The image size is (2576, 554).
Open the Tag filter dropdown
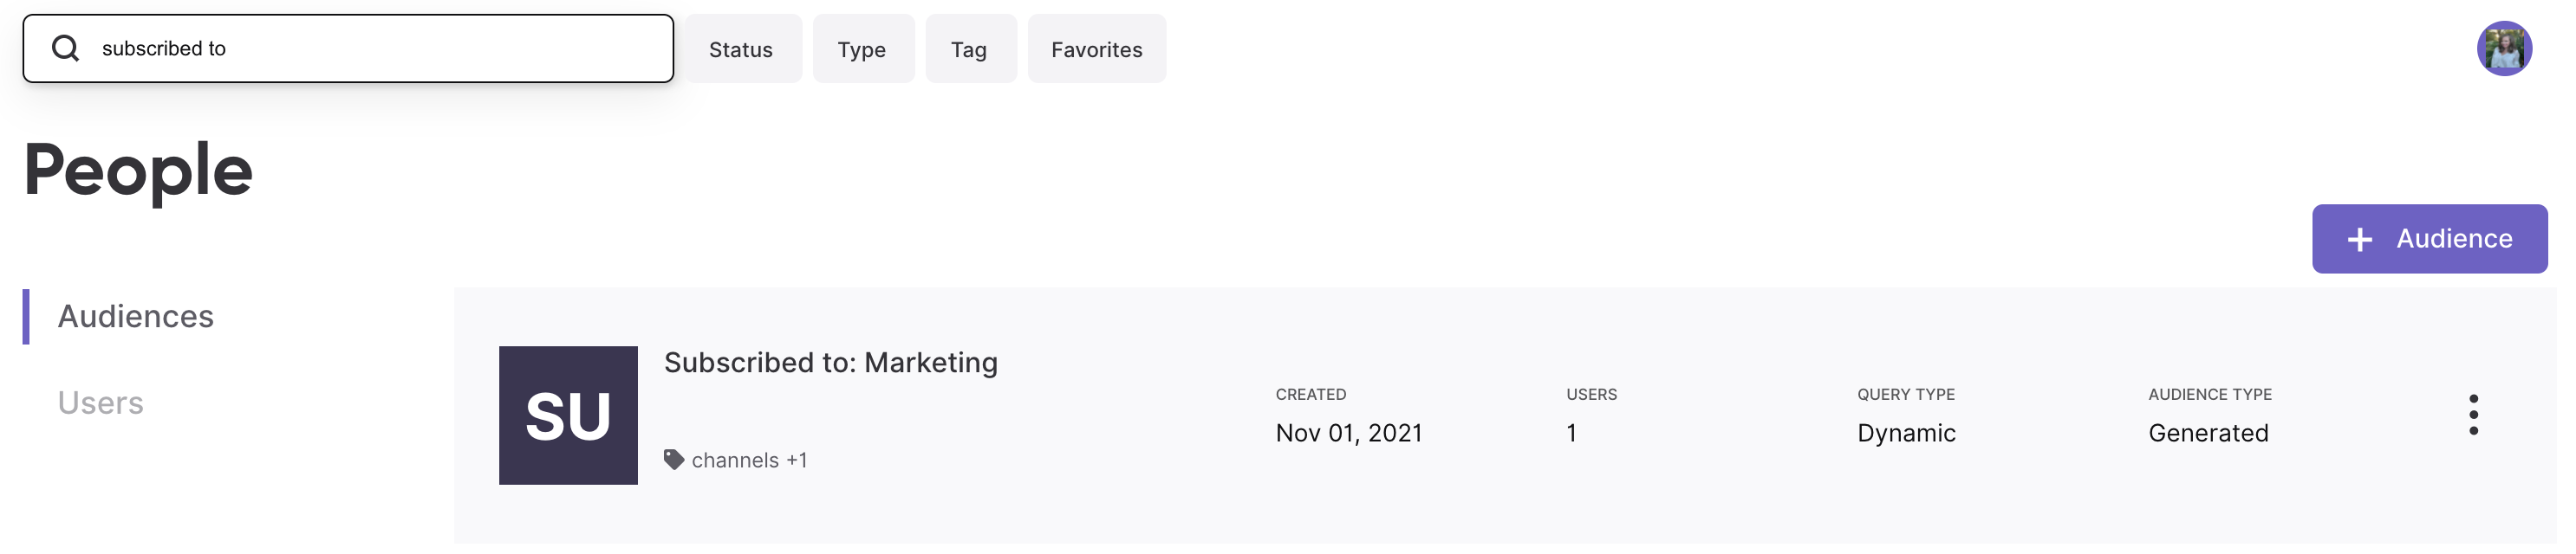pos(970,49)
